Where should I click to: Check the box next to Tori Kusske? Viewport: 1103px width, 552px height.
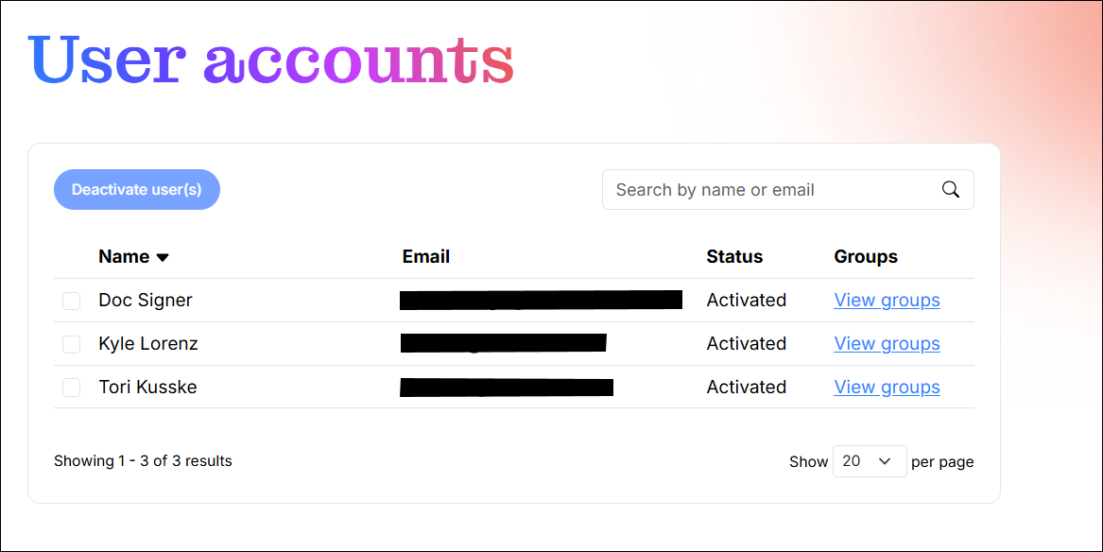pos(71,388)
